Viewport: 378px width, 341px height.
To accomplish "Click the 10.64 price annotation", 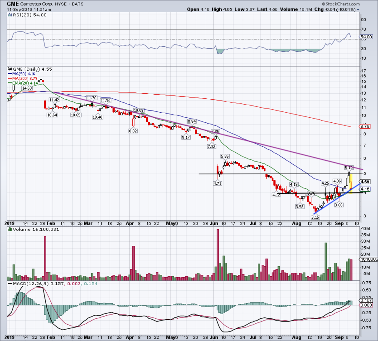I will [52, 115].
